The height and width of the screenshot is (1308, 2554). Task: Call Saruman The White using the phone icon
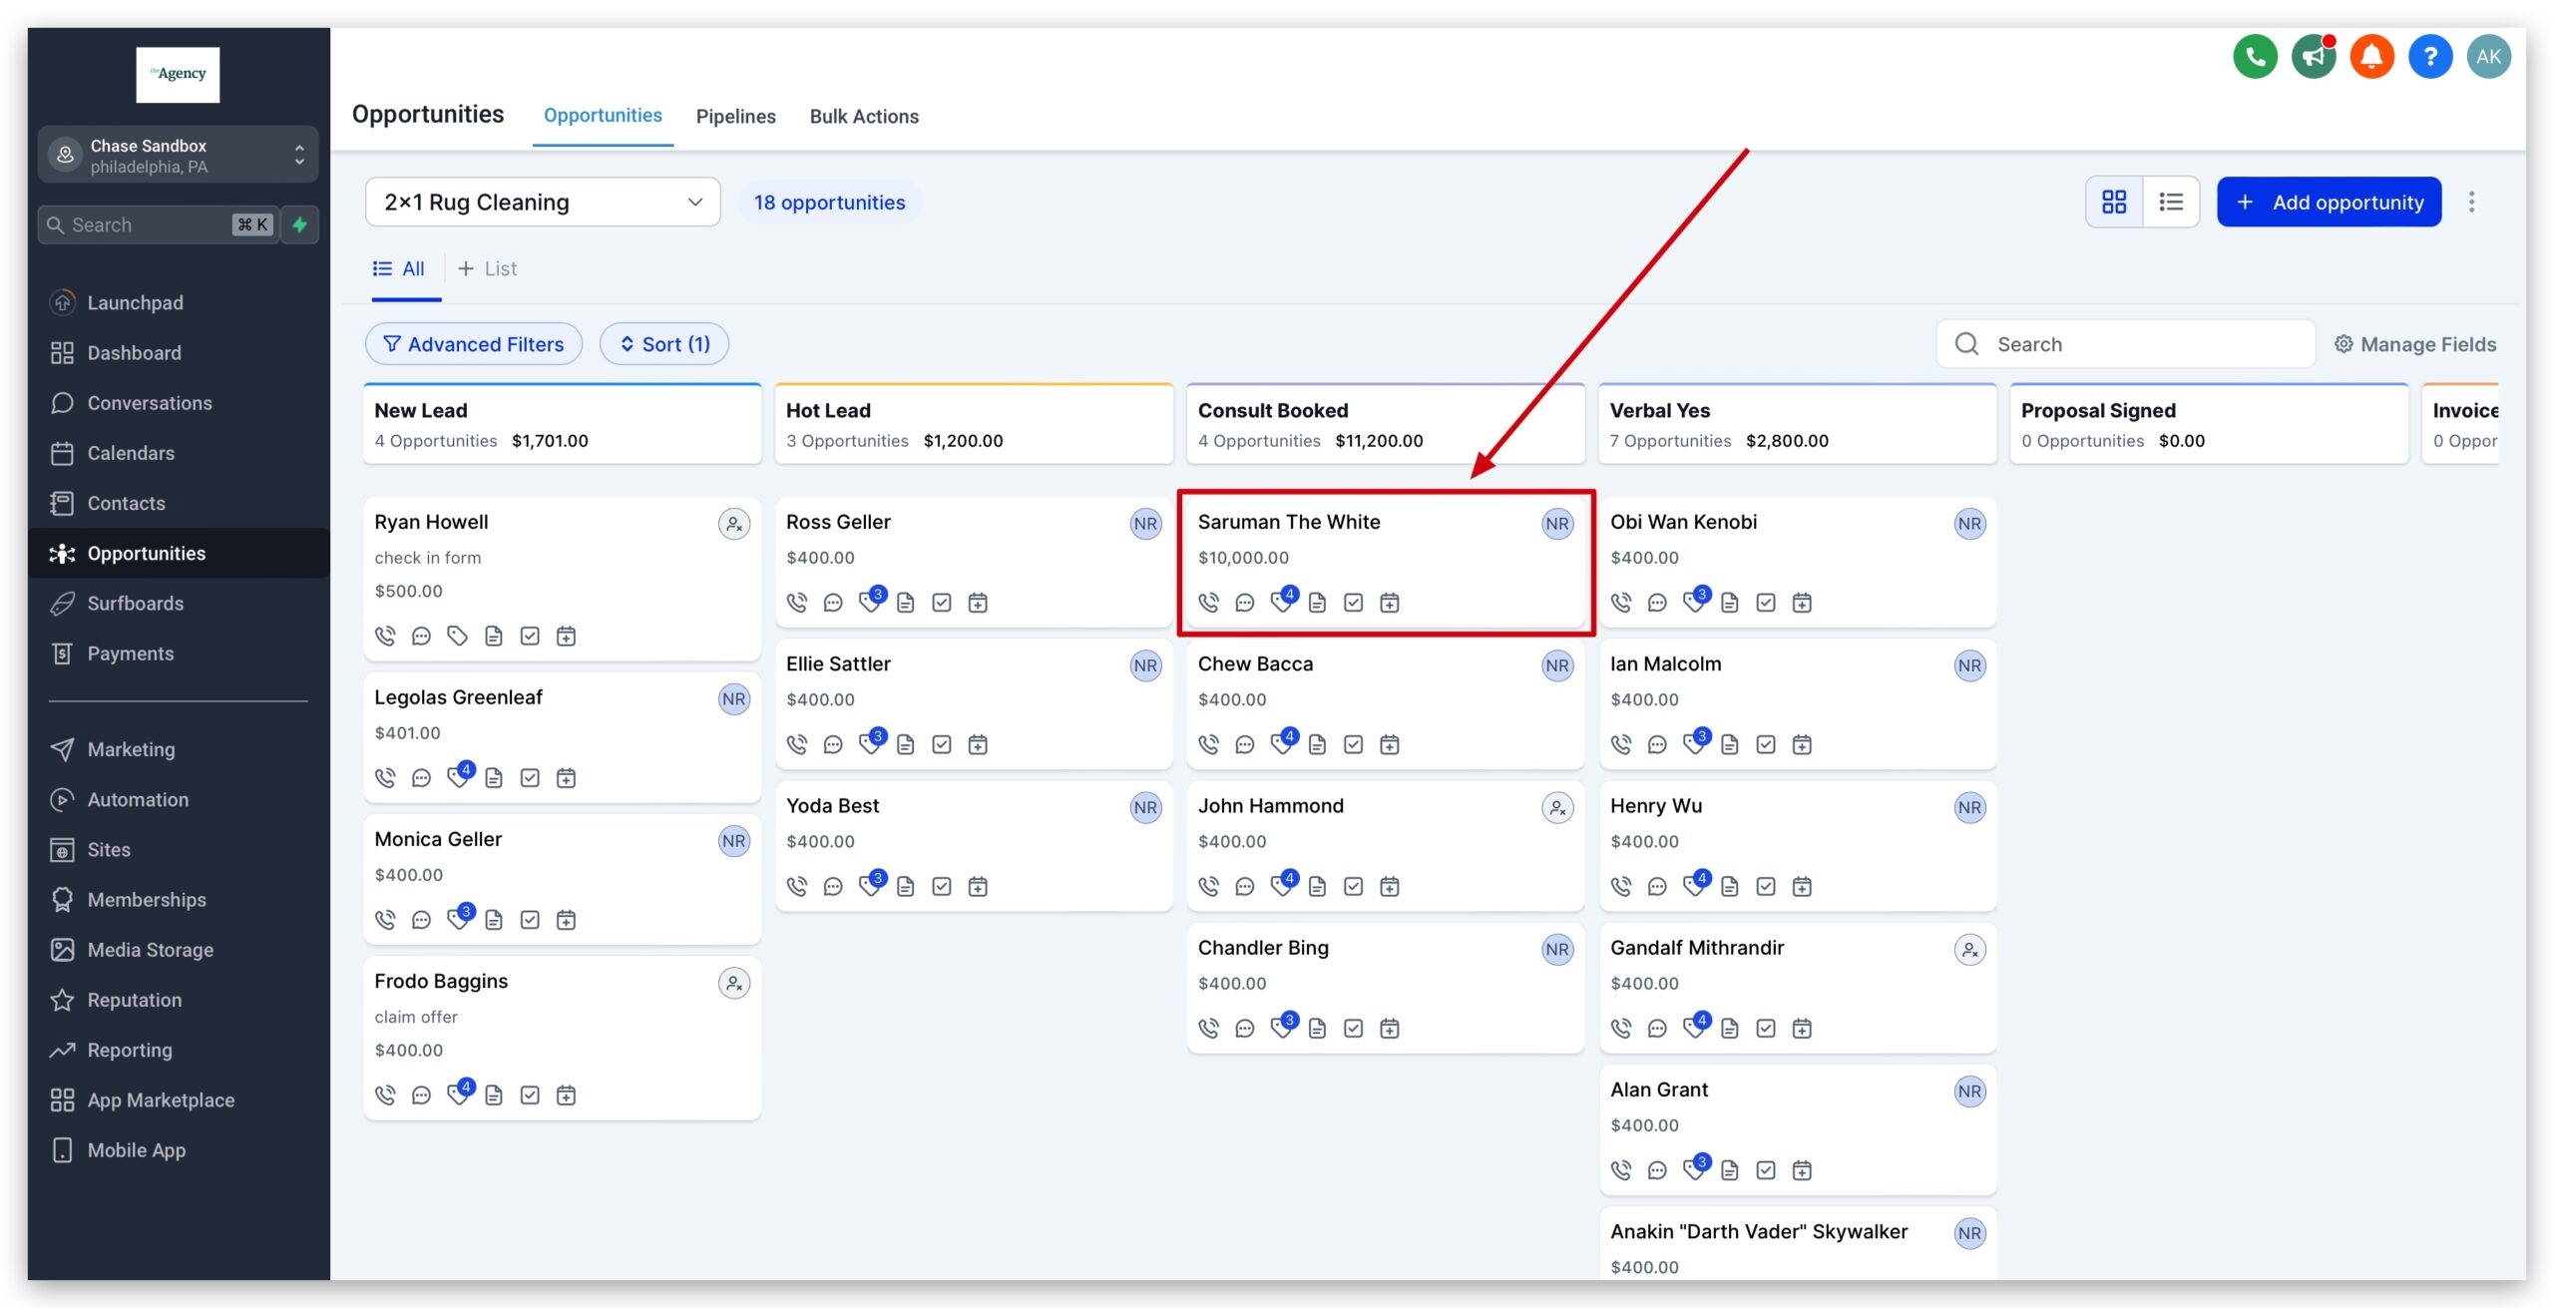click(1209, 602)
